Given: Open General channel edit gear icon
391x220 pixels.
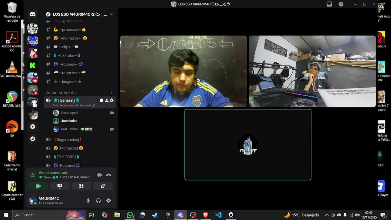Looking at the screenshot, I should tap(112, 100).
